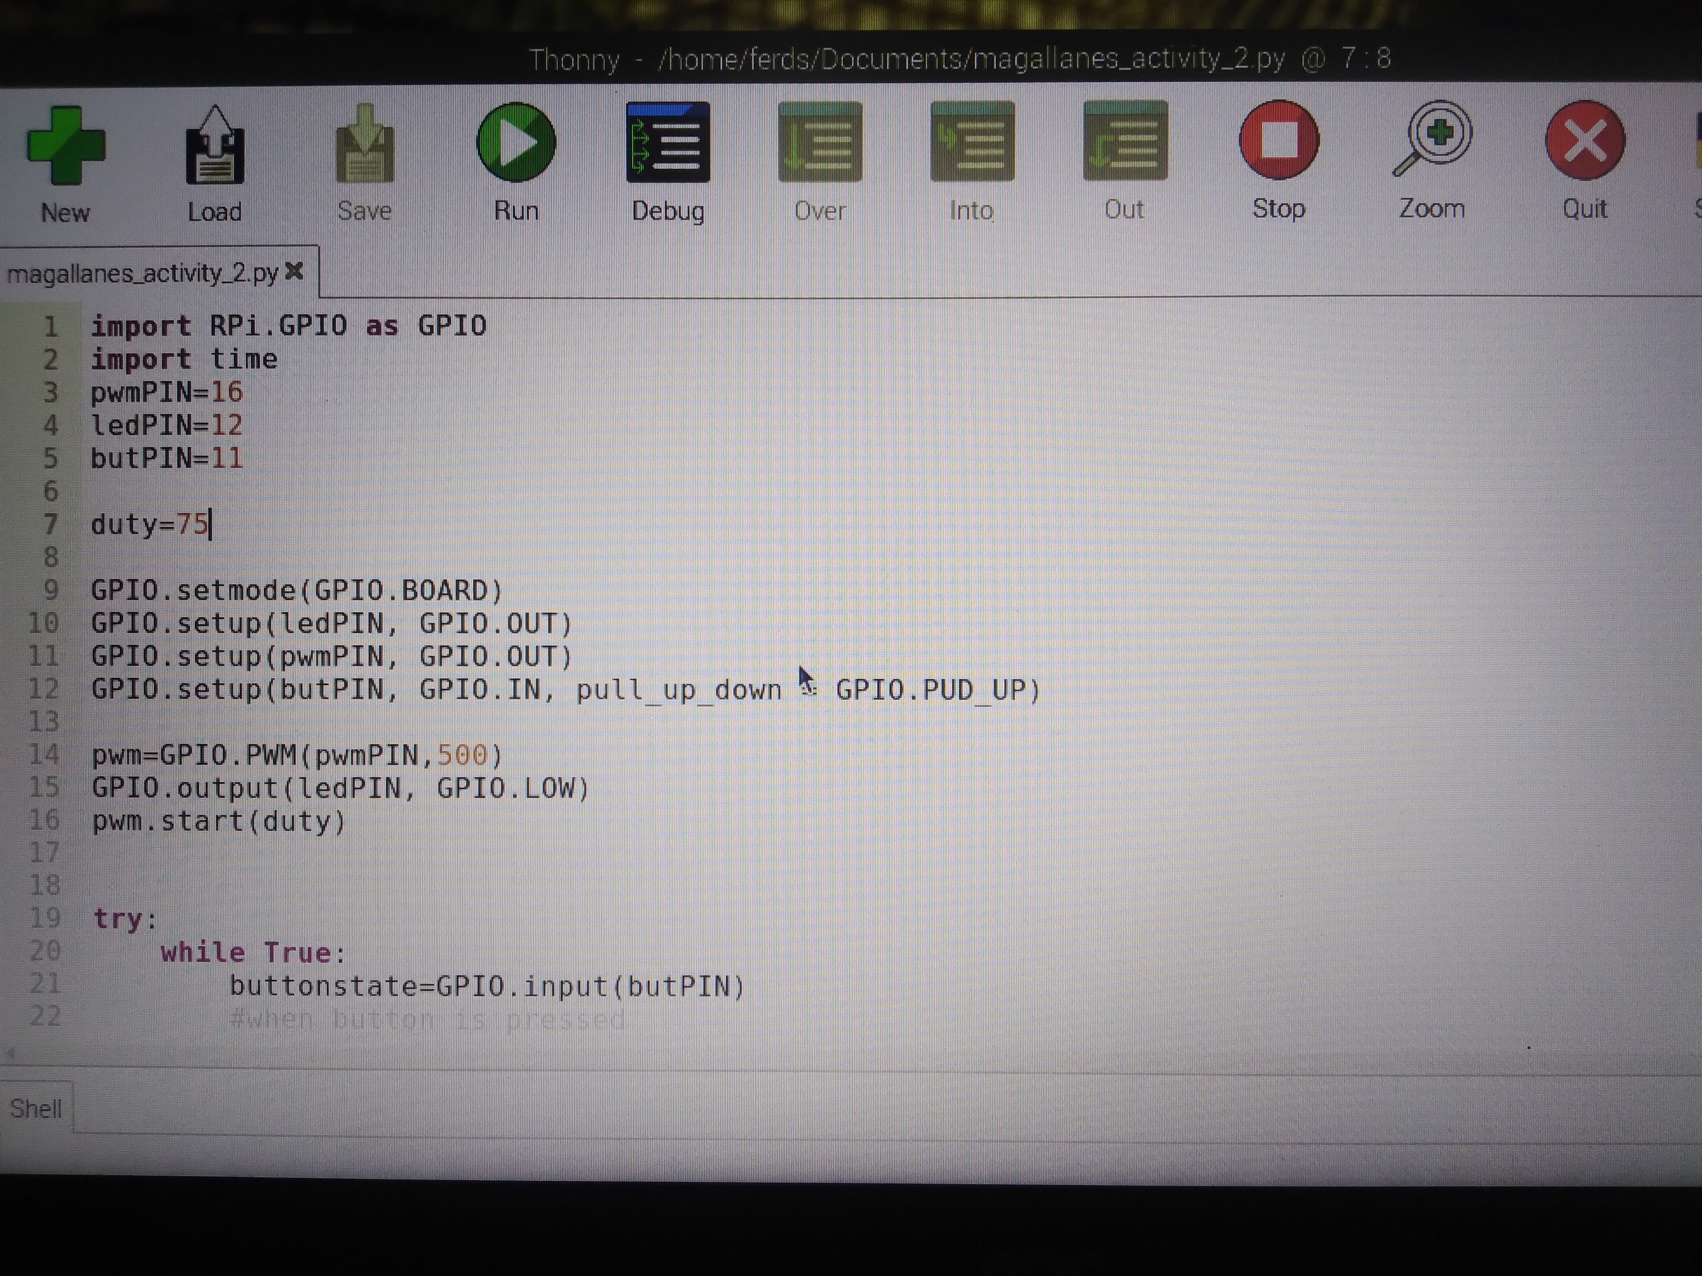1702x1276 pixels.
Task: Click 'GPIO.output(ledPIN, GPIO.LOW)' line
Action: [341, 789]
